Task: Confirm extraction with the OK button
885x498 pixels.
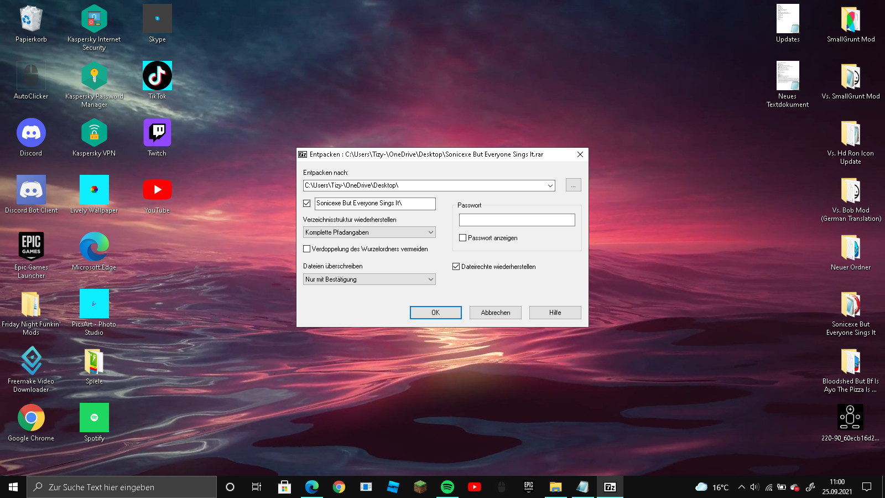Action: tap(435, 312)
